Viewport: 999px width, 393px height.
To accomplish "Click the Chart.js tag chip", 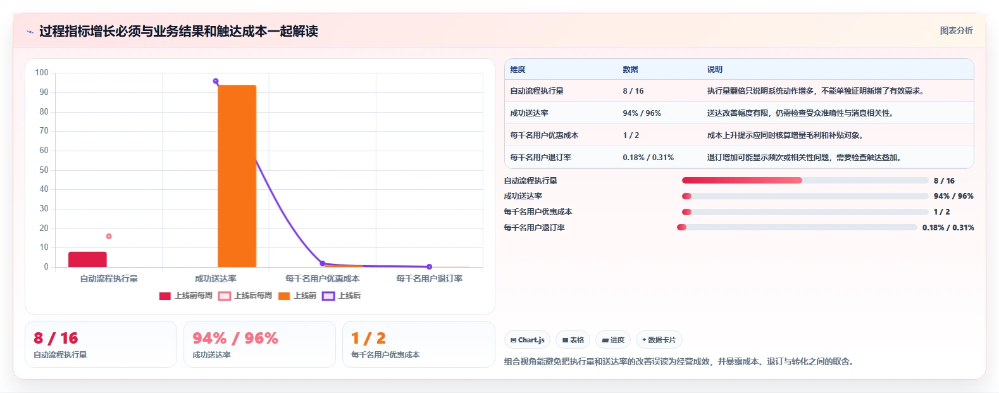I will [x=527, y=340].
